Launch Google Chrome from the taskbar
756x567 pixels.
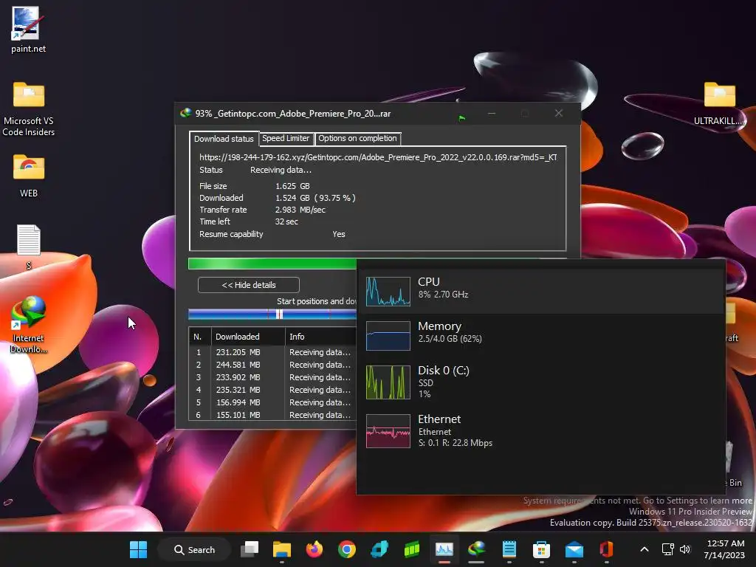(x=347, y=549)
